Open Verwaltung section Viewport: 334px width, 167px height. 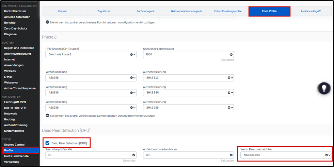click(x=12, y=162)
